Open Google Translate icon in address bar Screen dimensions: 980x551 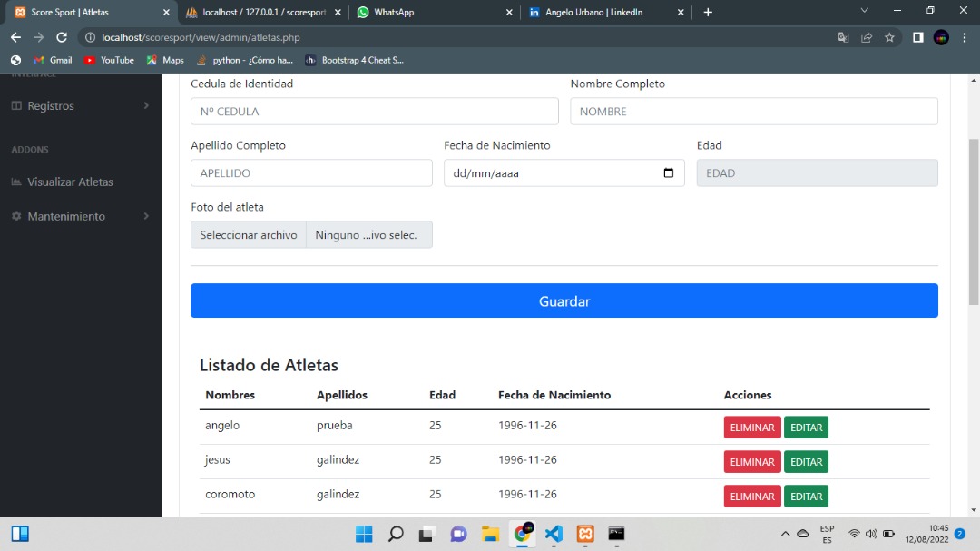tap(842, 37)
